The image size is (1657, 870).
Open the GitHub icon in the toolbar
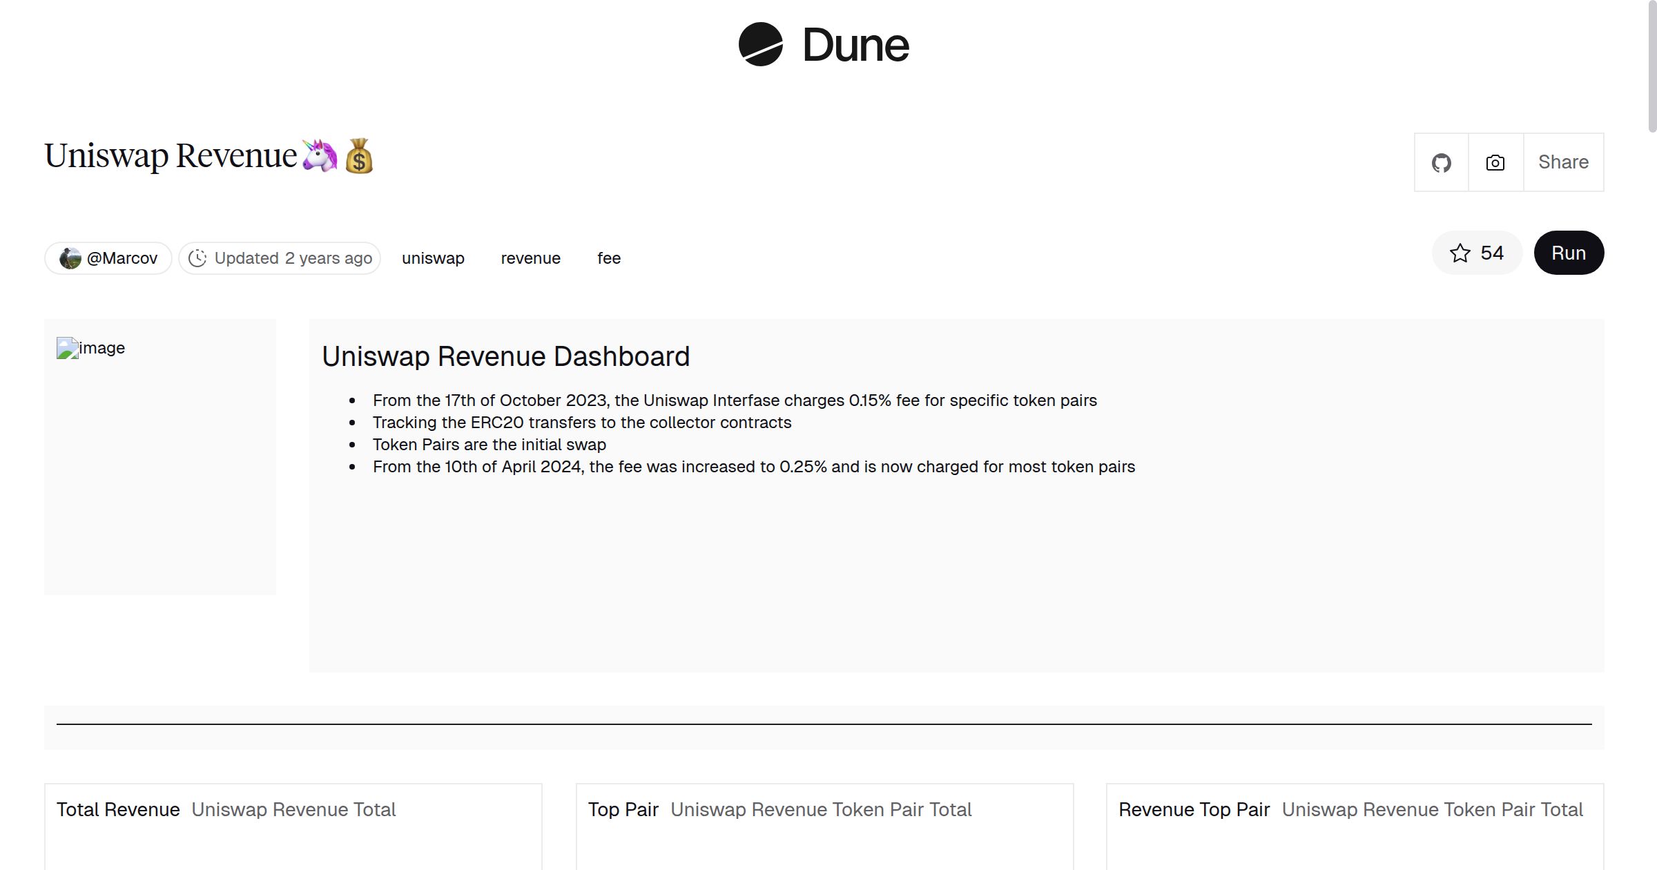[1442, 162]
